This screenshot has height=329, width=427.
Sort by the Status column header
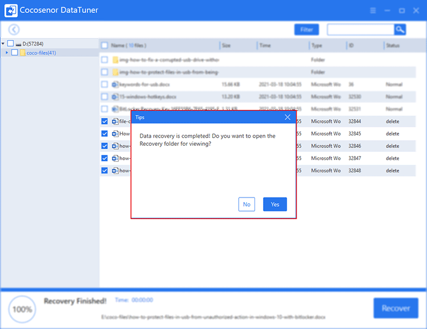(392, 45)
